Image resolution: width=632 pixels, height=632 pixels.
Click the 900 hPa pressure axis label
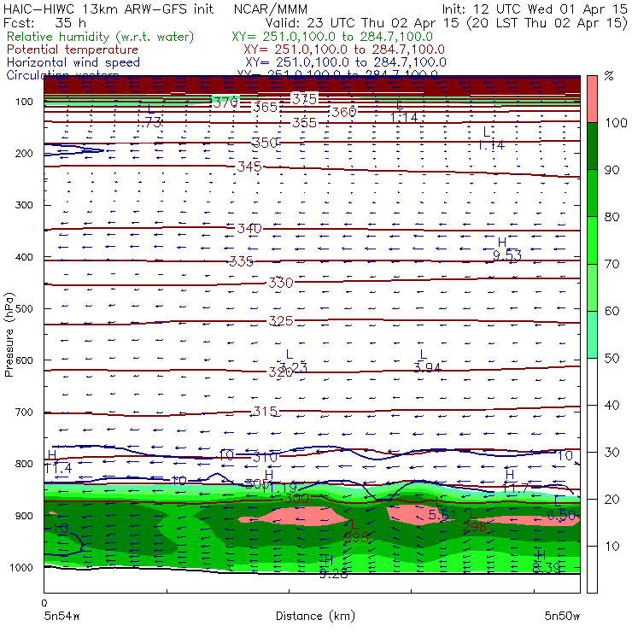pos(24,516)
